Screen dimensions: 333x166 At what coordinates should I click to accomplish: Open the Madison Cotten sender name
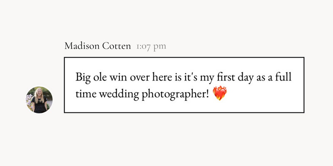(98, 46)
